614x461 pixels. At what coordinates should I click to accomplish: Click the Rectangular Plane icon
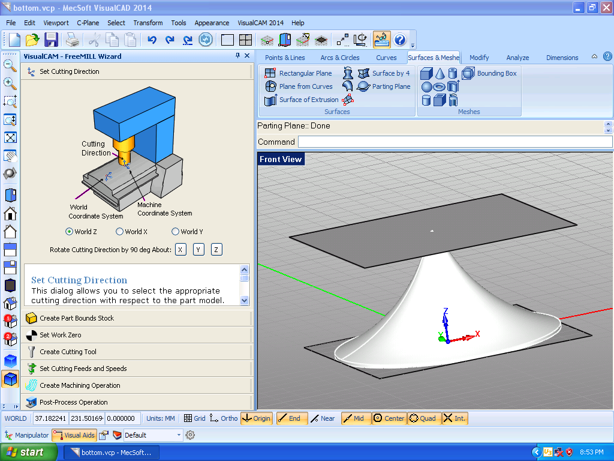299,73
